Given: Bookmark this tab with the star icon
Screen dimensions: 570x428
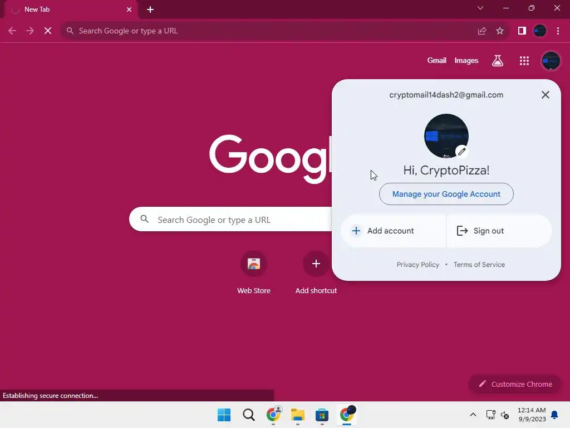Looking at the screenshot, I should (500, 31).
